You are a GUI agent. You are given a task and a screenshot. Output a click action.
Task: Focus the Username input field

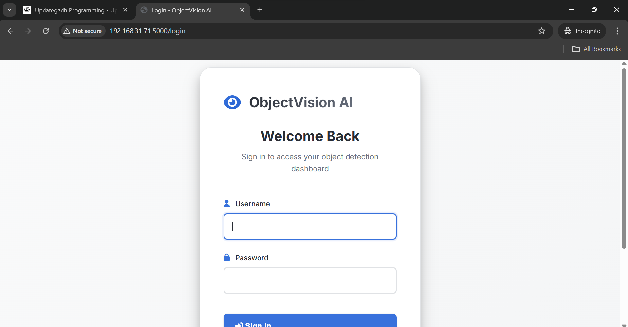pyautogui.click(x=310, y=226)
